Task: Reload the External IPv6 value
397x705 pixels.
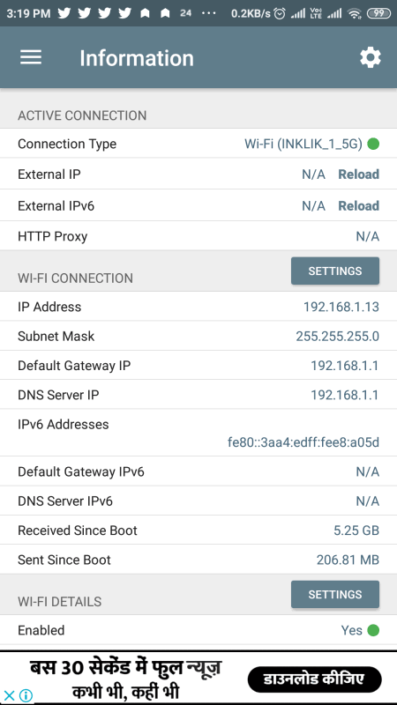Action: [x=359, y=206]
